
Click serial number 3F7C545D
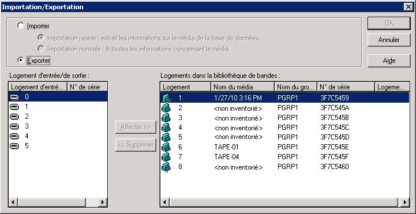[x=335, y=137]
